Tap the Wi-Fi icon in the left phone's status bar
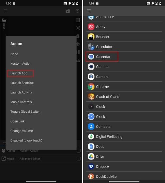Image resolution: width=165 pixels, height=183 pixels. [x=69, y=4]
